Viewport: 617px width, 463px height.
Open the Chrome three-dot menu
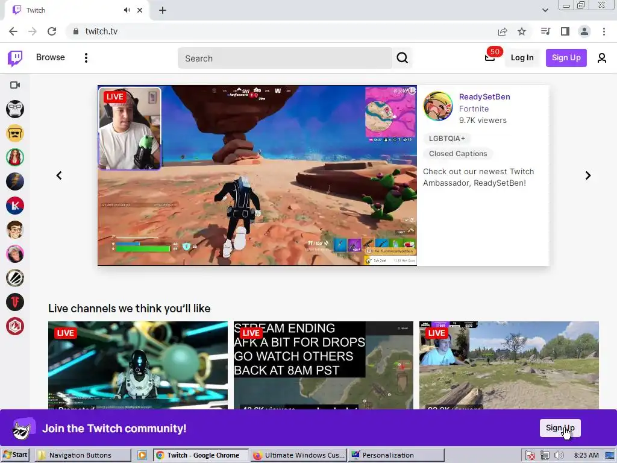pos(604,31)
